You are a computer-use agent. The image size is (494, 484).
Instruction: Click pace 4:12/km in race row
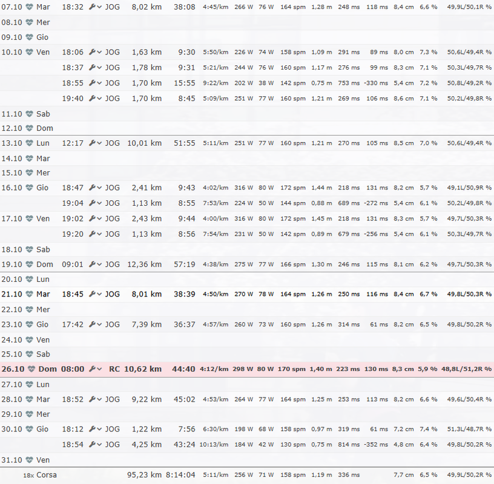coord(214,368)
